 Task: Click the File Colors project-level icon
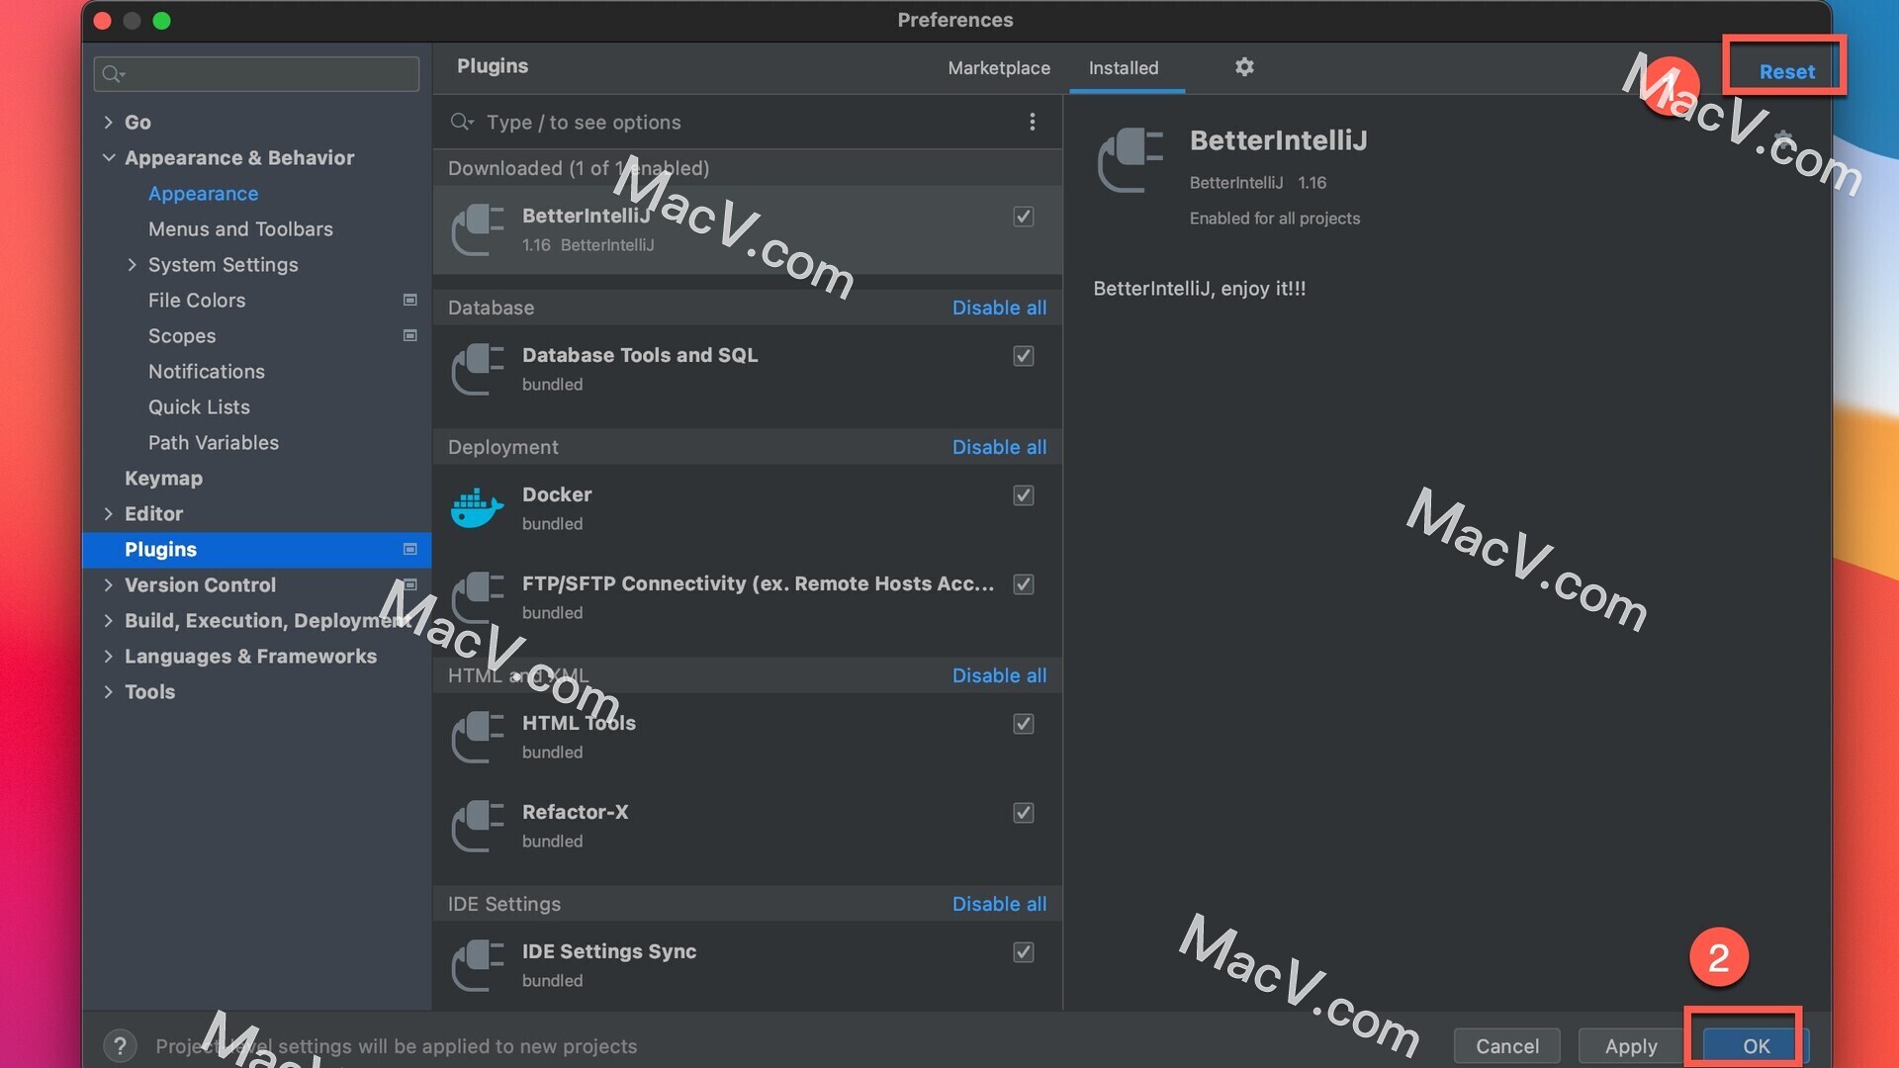(x=409, y=300)
